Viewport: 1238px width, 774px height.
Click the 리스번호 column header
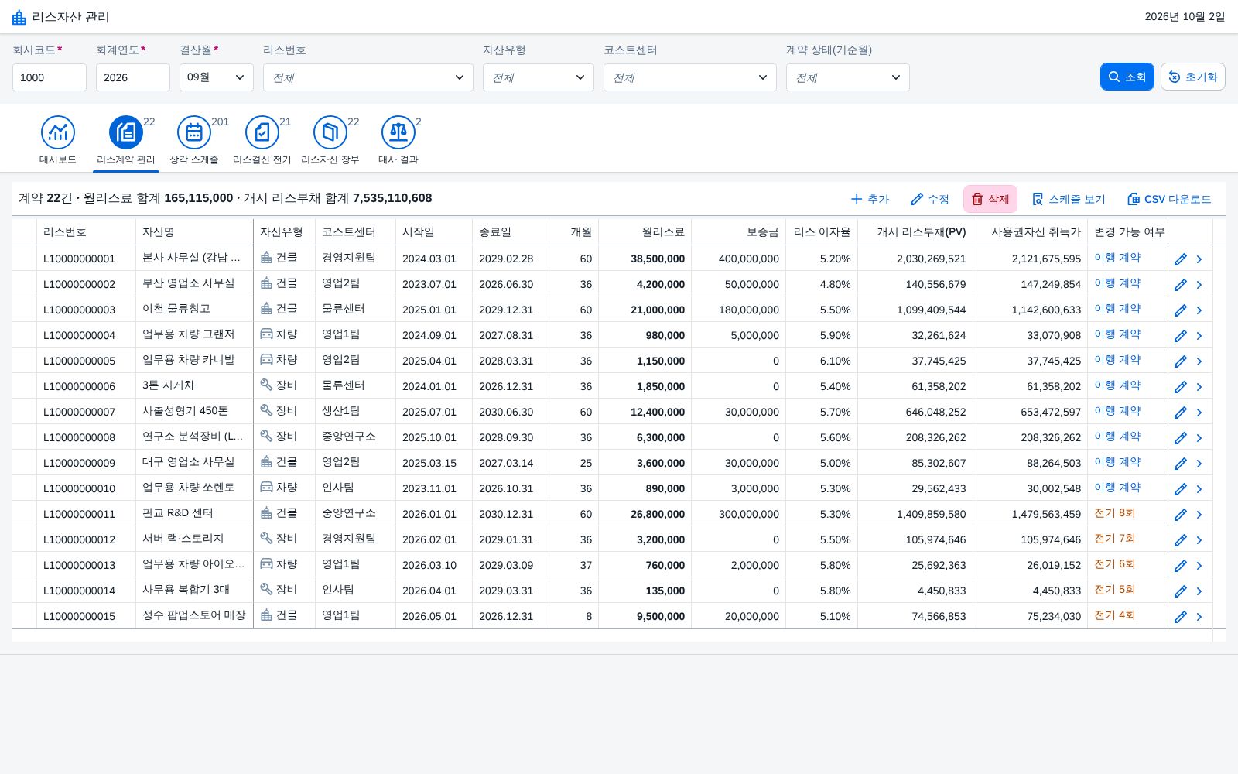pyautogui.click(x=86, y=232)
